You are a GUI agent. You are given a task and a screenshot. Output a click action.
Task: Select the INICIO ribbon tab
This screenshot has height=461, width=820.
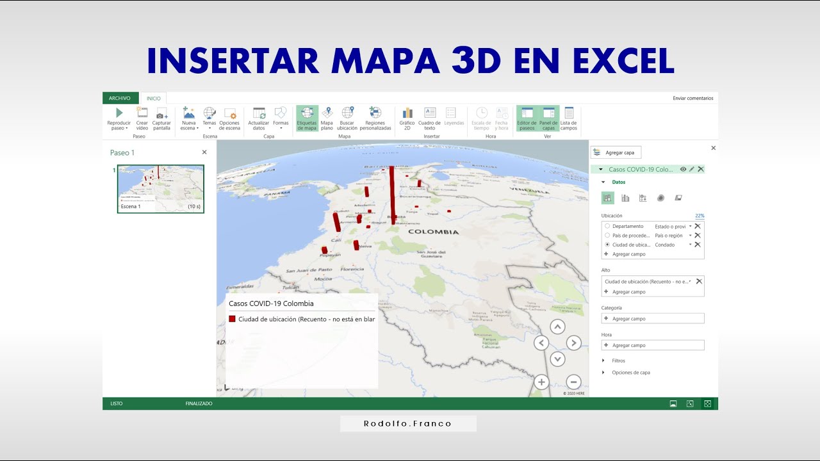[x=154, y=98]
